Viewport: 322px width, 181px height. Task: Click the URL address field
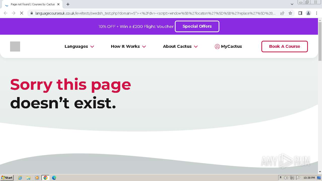[x=155, y=13]
